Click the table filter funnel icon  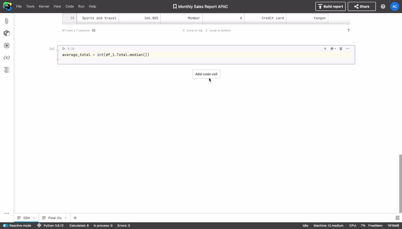click(349, 31)
